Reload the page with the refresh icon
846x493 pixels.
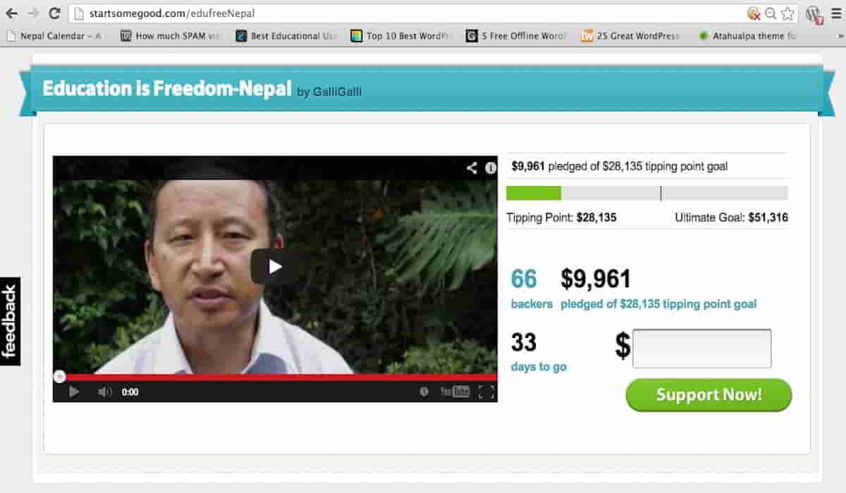54,13
